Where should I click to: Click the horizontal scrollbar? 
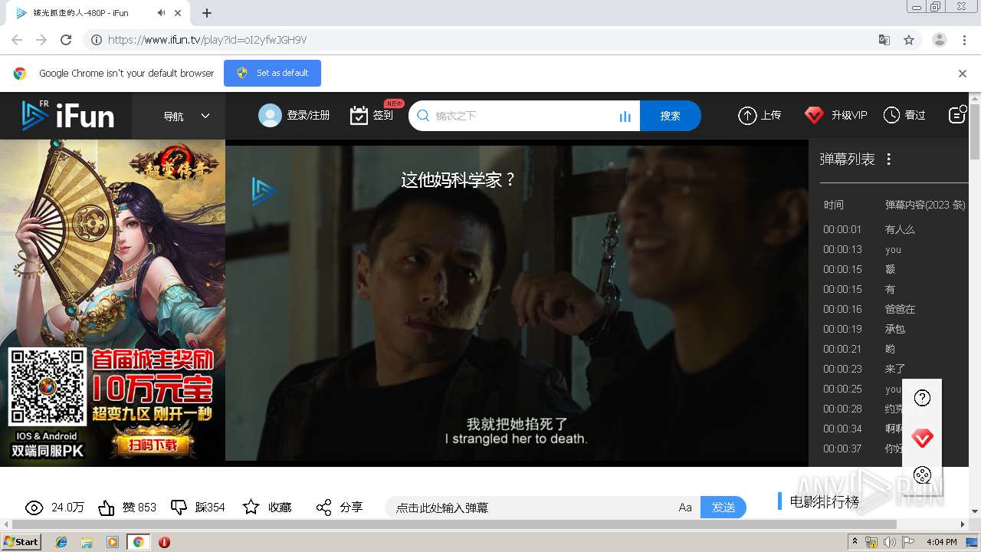click(x=454, y=524)
